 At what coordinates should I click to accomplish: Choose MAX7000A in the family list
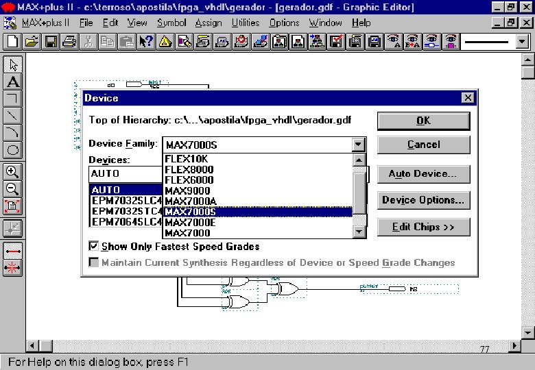[x=258, y=201]
